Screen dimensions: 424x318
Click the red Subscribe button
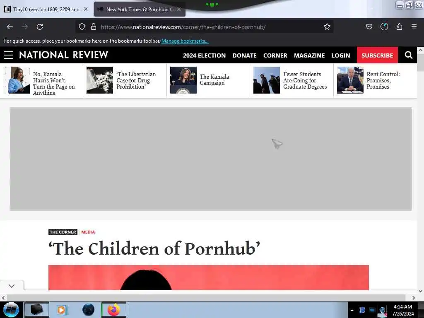point(377,55)
